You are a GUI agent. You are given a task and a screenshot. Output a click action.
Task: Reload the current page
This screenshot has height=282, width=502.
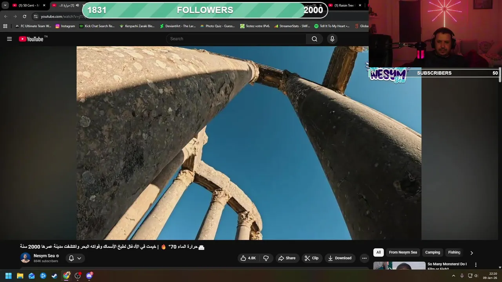[x=24, y=16]
